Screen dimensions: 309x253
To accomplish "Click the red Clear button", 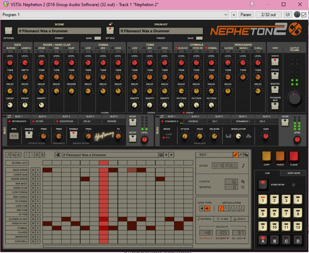I will tap(294, 157).
